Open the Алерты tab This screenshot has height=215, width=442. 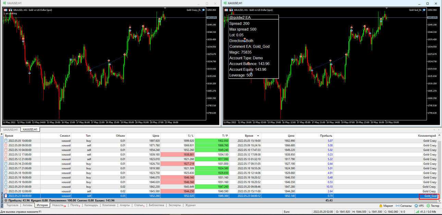[125, 205]
